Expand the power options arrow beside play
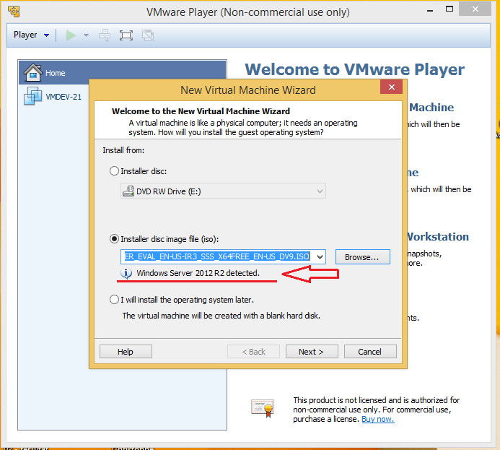The width and height of the screenshot is (500, 450). pyautogui.click(x=86, y=35)
